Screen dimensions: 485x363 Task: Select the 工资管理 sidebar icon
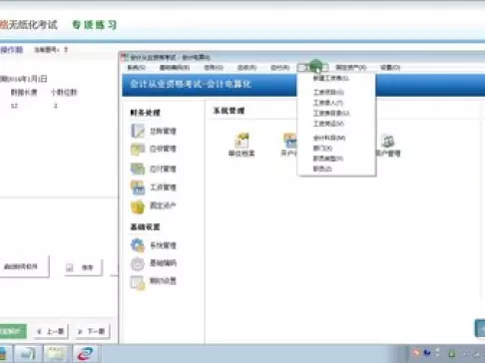point(138,187)
